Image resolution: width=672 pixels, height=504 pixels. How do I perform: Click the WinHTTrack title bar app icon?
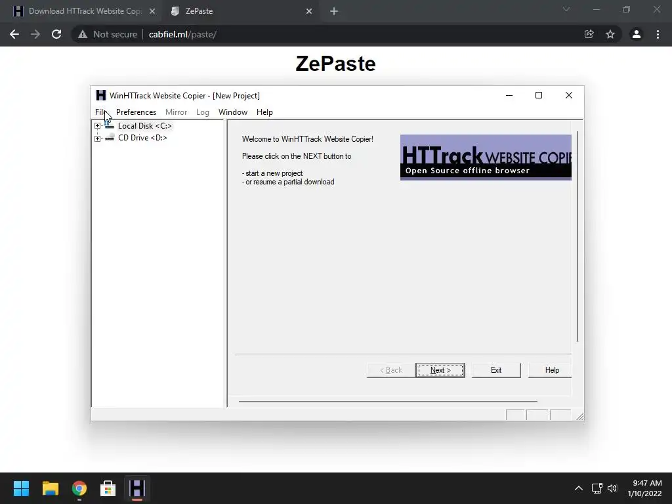(x=100, y=95)
